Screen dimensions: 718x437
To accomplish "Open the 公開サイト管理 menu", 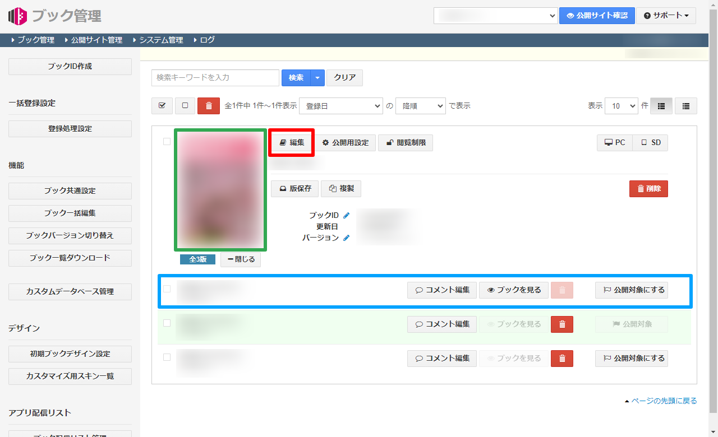I will pyautogui.click(x=96, y=40).
